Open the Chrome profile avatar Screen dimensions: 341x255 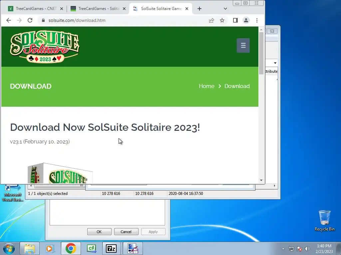(246, 20)
